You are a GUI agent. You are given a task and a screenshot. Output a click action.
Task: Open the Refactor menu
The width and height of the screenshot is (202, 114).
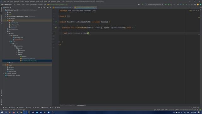[x=33, y=2]
